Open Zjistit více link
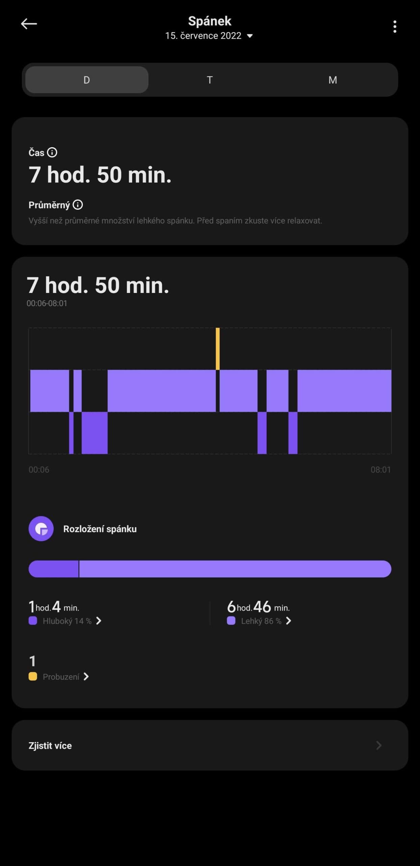The image size is (420, 866). click(50, 746)
